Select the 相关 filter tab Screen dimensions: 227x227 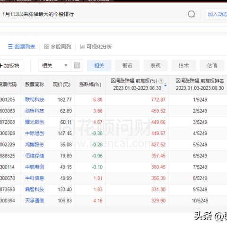click(x=99, y=66)
